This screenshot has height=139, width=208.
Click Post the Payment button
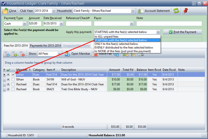[182, 32]
